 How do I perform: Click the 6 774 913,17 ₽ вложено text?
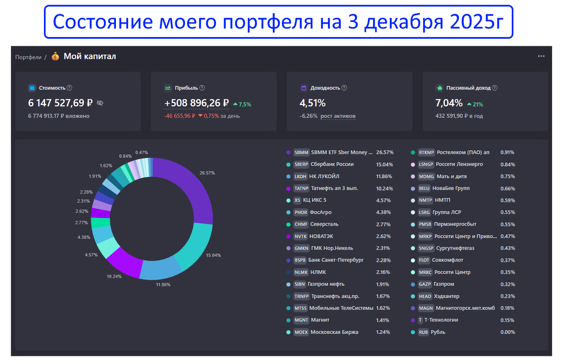pyautogui.click(x=59, y=116)
